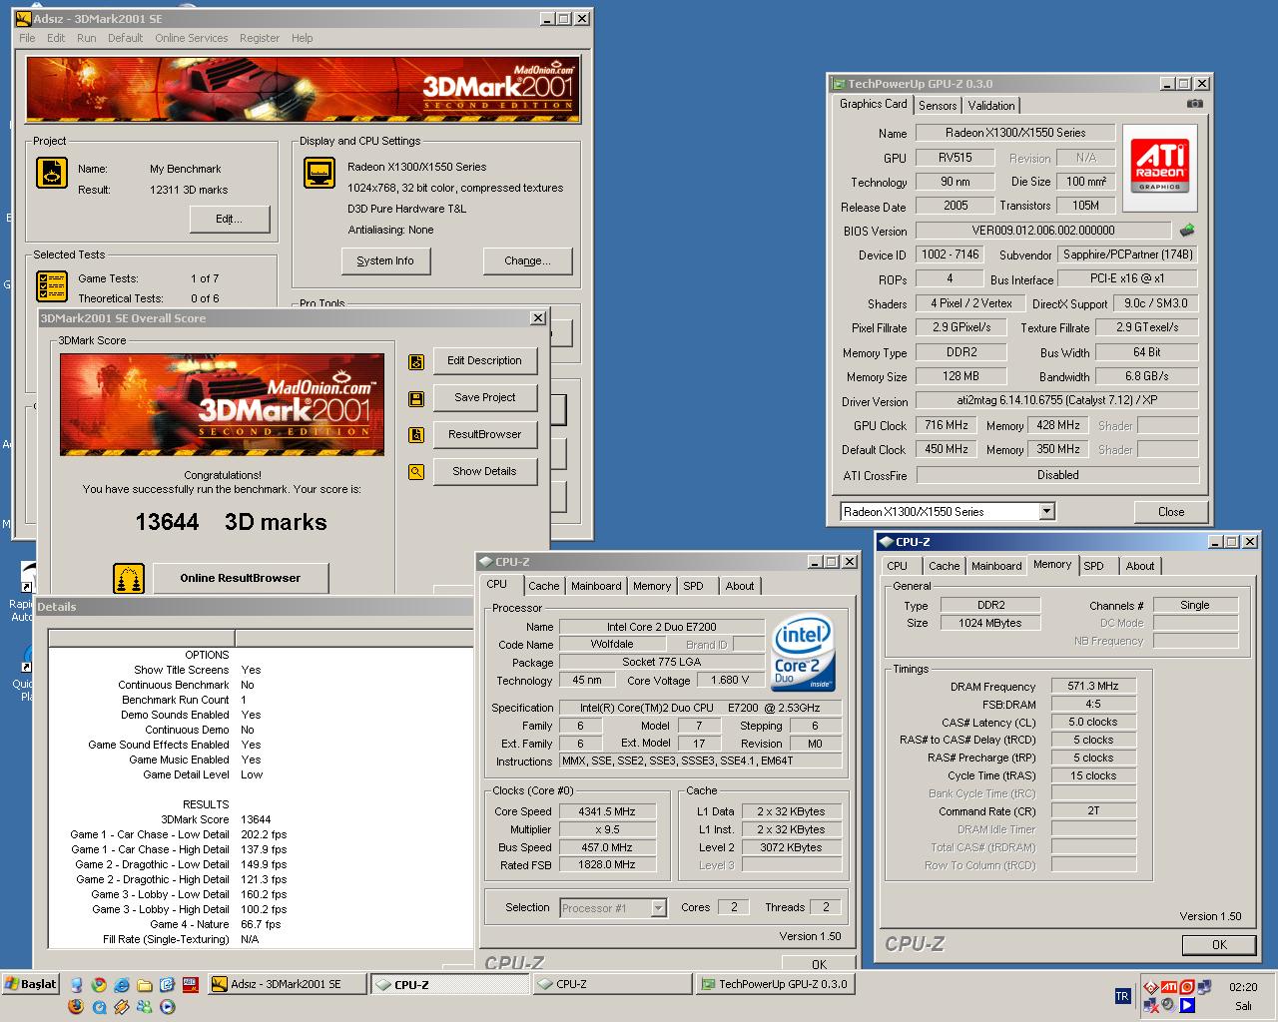Image resolution: width=1278 pixels, height=1022 pixels.
Task: Launch Firefox from the quick launch bar
Action: click(x=76, y=1006)
